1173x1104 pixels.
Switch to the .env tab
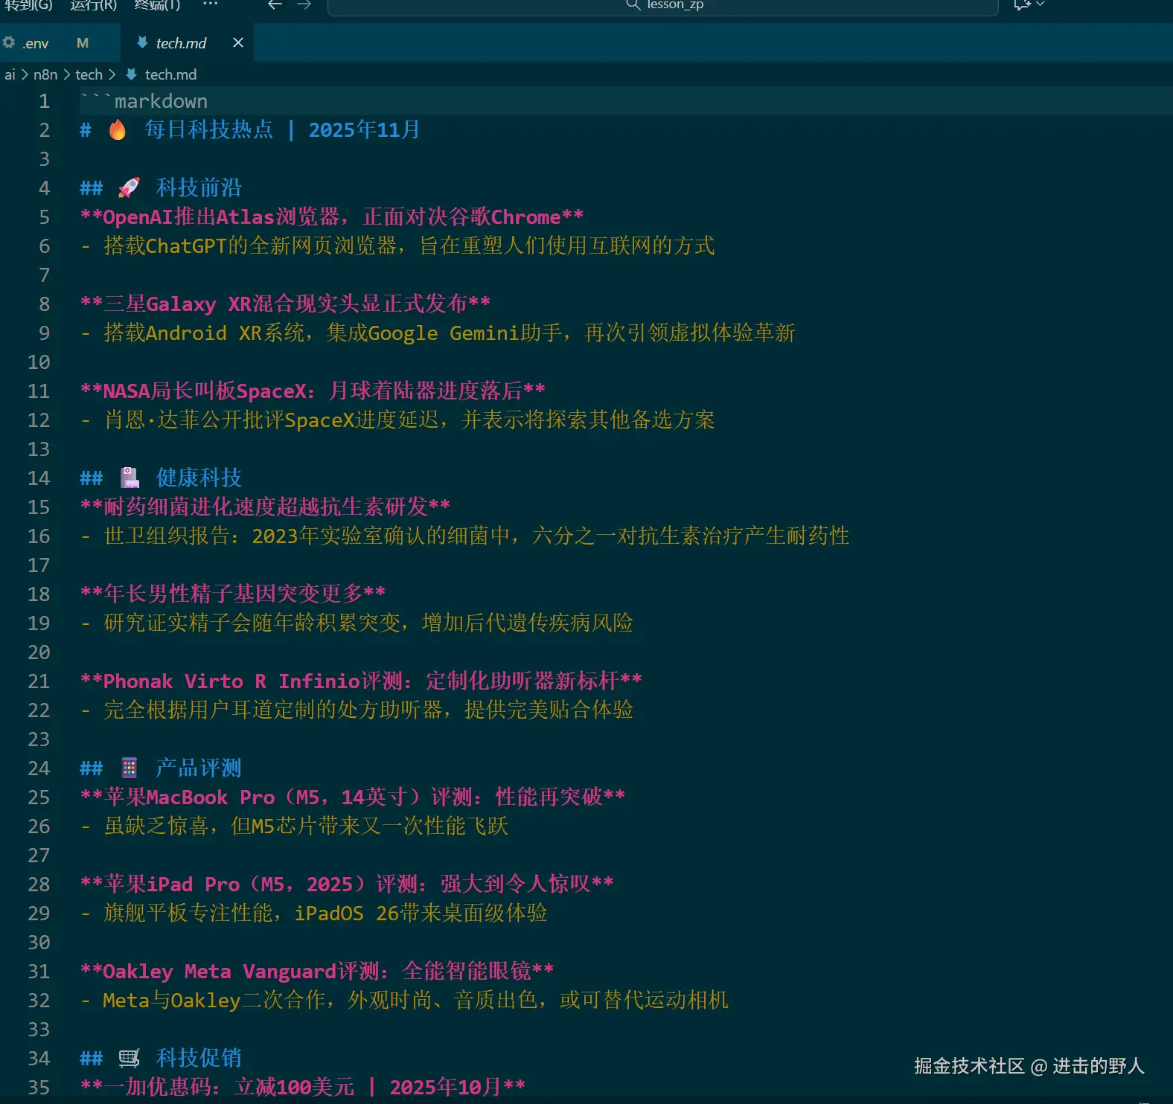click(x=60, y=43)
